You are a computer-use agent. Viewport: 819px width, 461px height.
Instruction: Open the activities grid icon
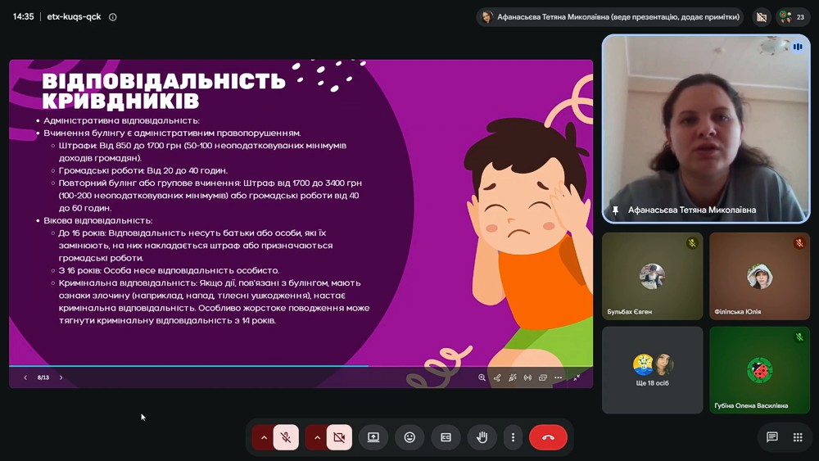coord(798,437)
